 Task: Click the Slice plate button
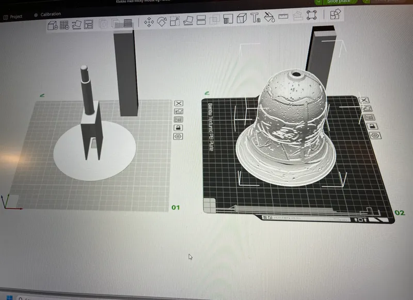click(339, 2)
